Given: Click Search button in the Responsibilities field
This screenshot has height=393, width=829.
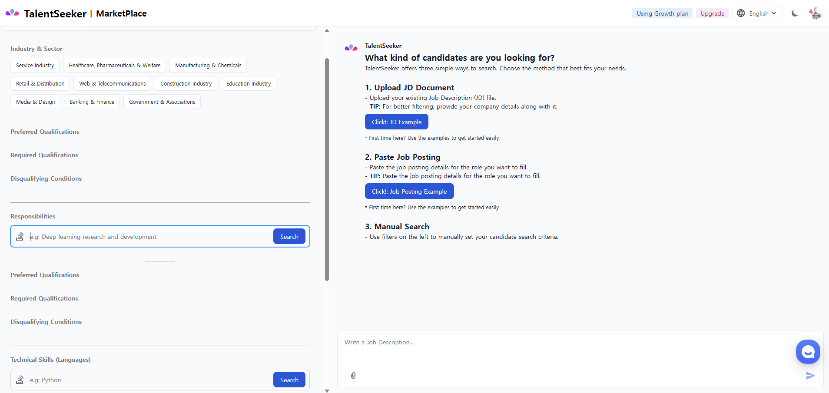Looking at the screenshot, I should tap(289, 237).
